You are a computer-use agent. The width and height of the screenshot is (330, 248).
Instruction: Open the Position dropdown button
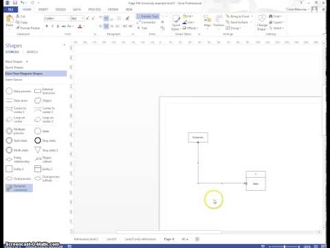219,21
